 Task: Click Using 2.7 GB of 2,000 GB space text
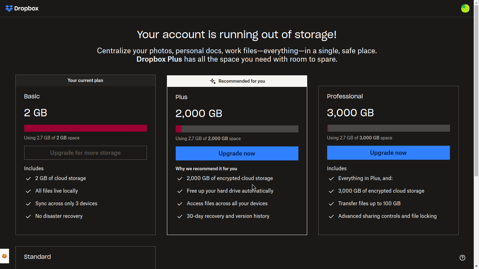point(208,139)
